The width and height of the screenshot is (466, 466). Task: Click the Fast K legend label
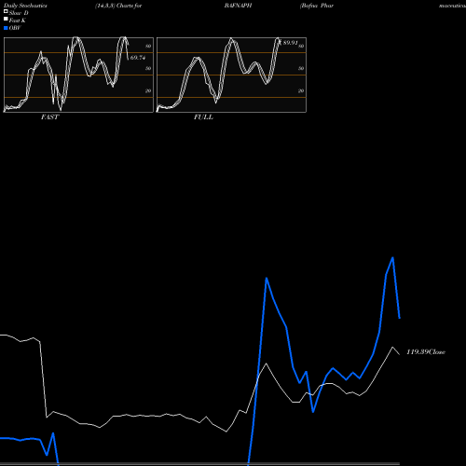pyautogui.click(x=18, y=21)
